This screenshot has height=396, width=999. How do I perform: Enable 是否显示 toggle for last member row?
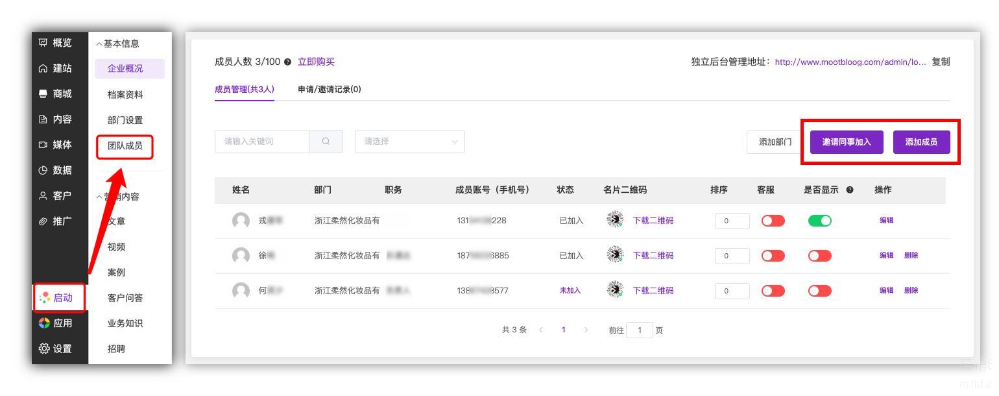point(819,291)
